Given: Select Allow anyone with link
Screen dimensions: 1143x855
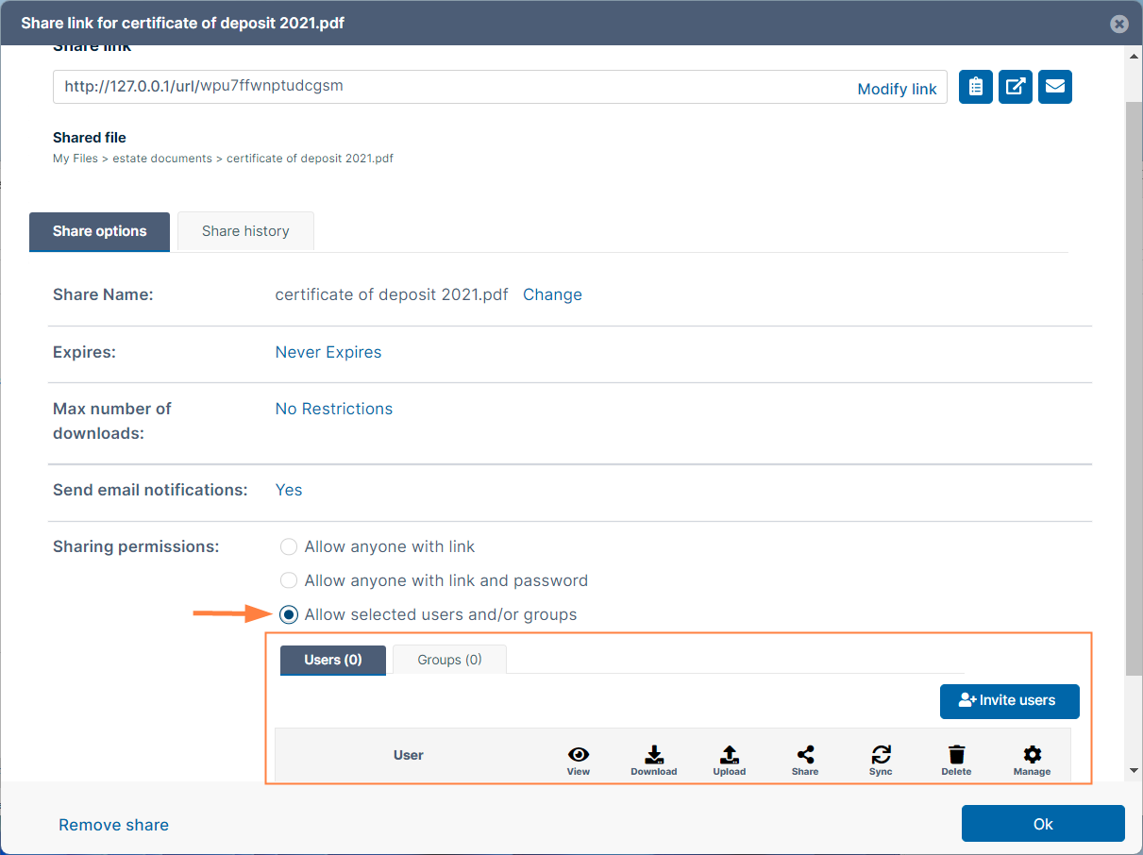Looking at the screenshot, I should 289,546.
